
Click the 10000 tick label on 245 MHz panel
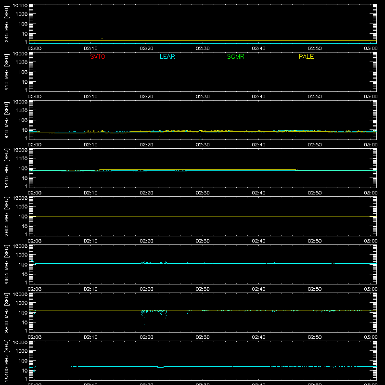coord(20,6)
